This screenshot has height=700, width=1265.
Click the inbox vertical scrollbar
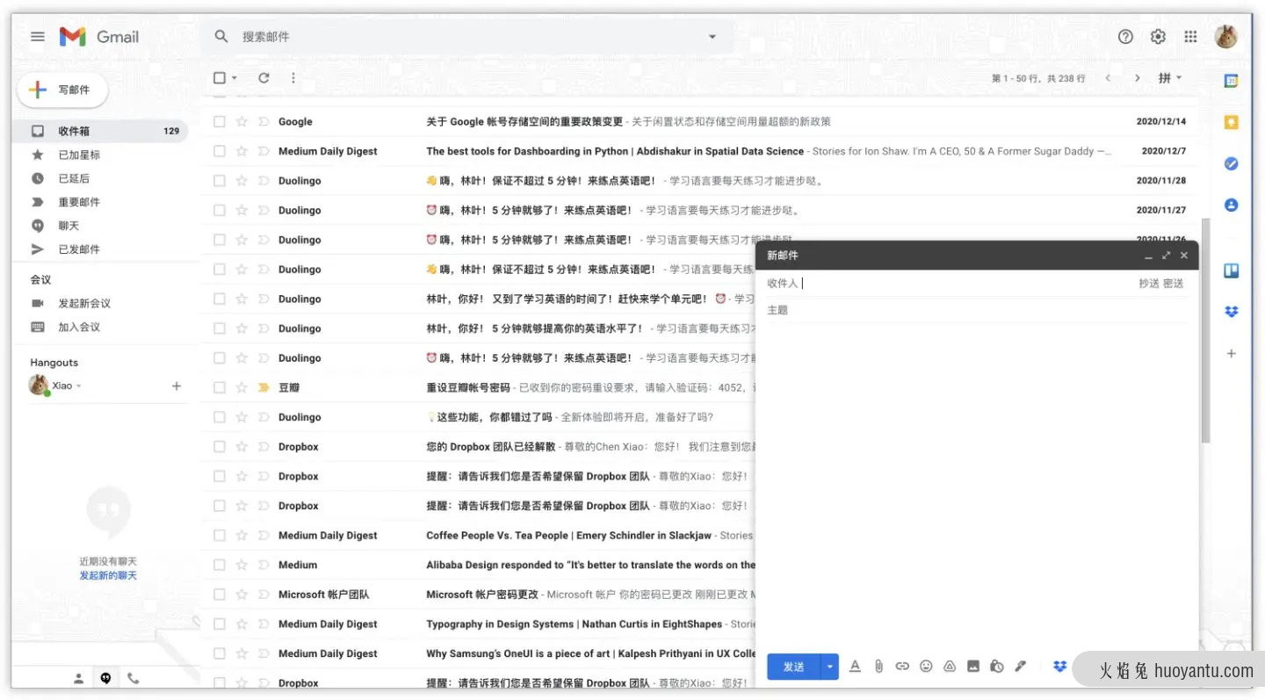[x=1205, y=332]
